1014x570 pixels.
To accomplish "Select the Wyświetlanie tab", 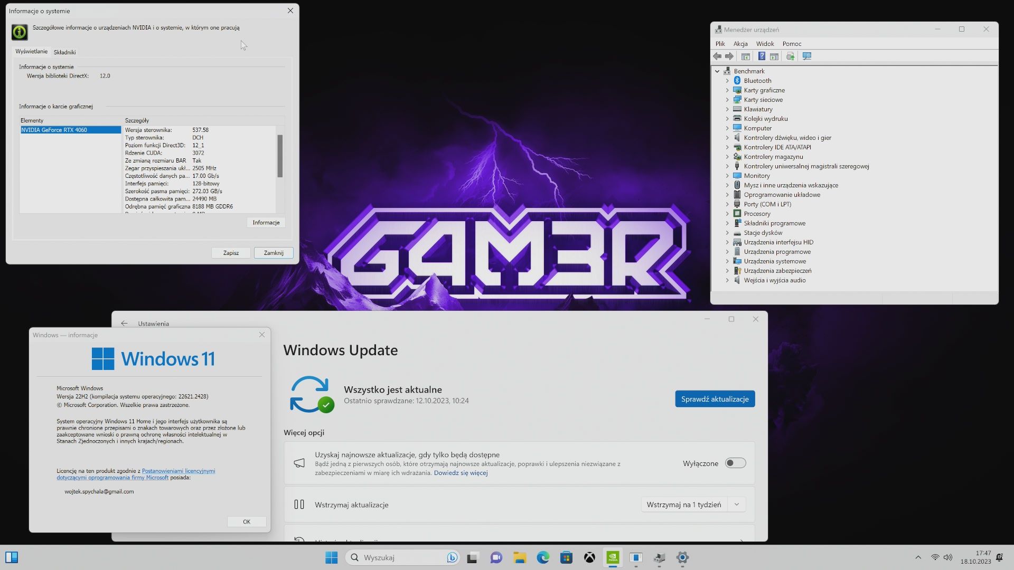I will 31,52.
